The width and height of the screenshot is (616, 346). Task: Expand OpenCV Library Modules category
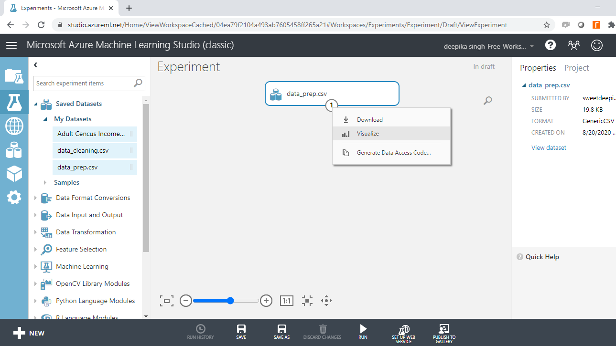pyautogui.click(x=35, y=284)
